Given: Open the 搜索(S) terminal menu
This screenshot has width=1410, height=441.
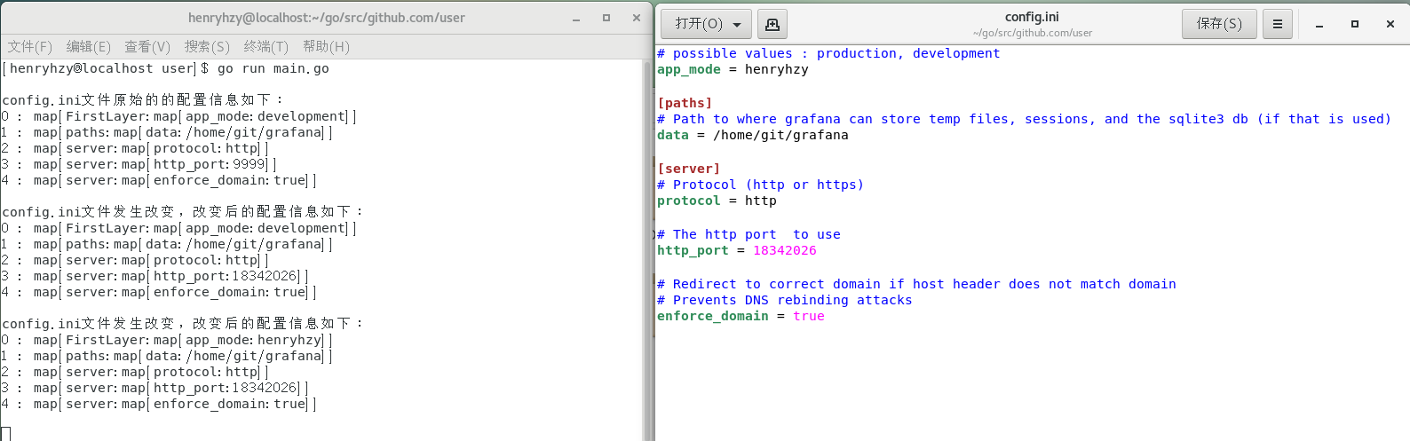Looking at the screenshot, I should [x=207, y=47].
